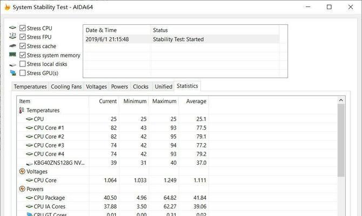This screenshot has width=362, height=216.
Task: Click the statistics list scroll up arrow
Action: point(341,100)
